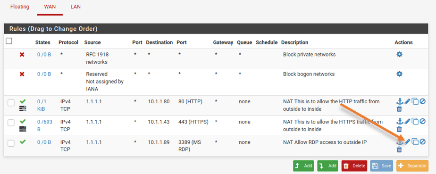
Task: Click the red Delete button
Action: click(354, 166)
